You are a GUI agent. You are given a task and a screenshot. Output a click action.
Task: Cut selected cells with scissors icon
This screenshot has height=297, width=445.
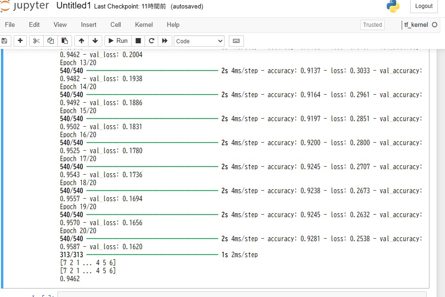(x=36, y=41)
